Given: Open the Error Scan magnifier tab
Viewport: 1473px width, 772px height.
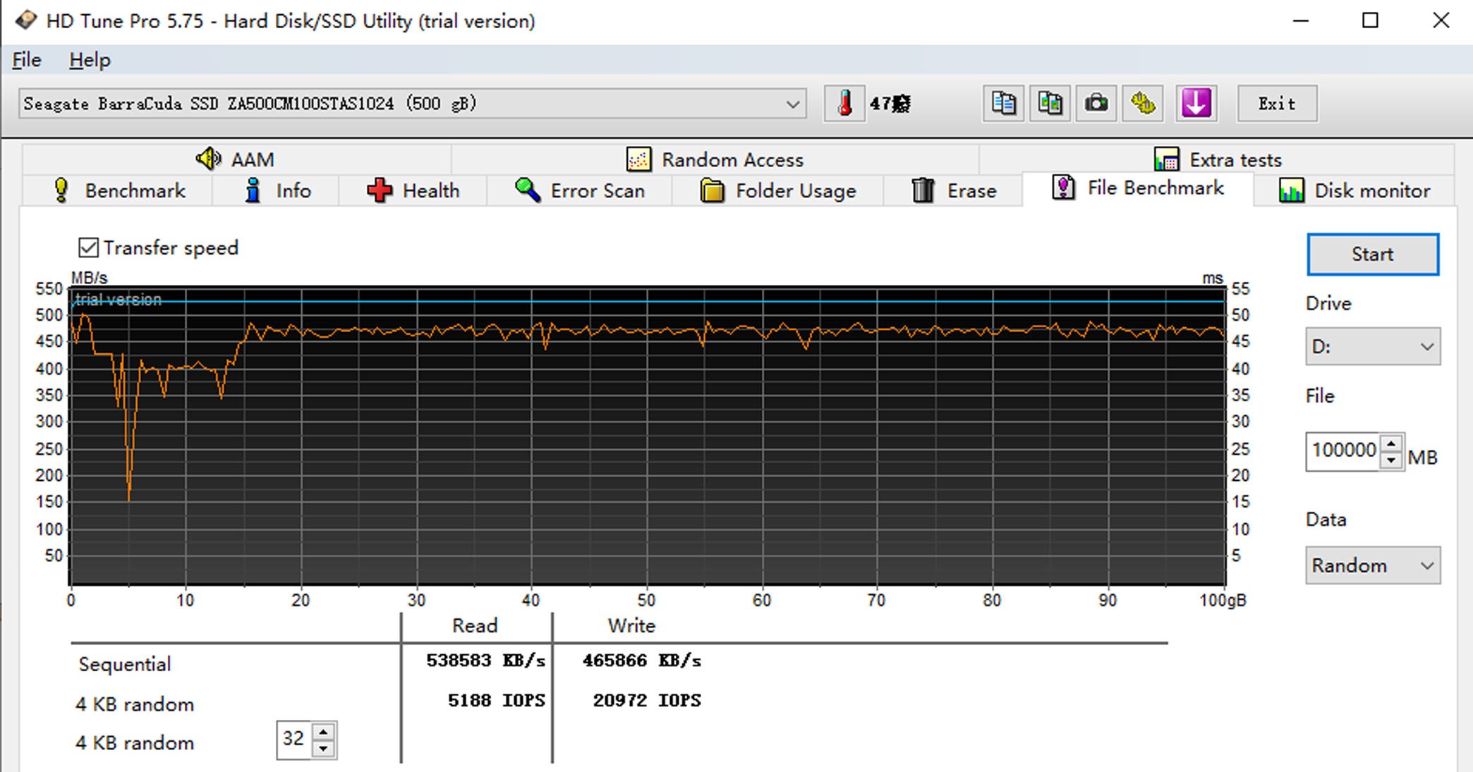Looking at the screenshot, I should [x=580, y=190].
